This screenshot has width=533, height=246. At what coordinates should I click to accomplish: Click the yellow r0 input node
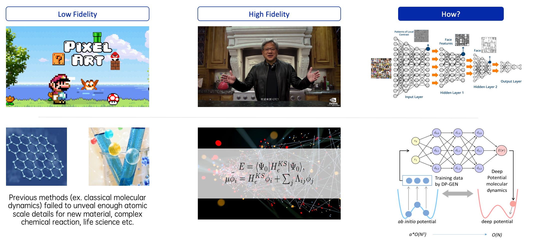[x=415, y=141]
